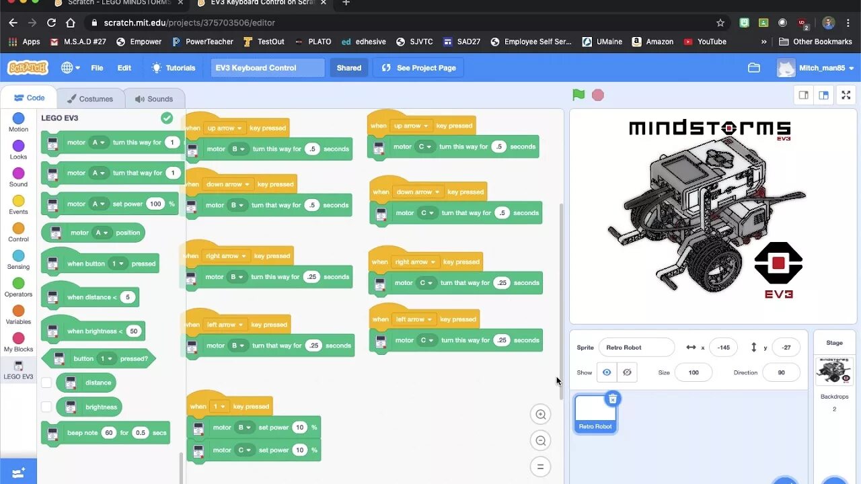
Task: Select the Stage backdrop thumbnail
Action: pyautogui.click(x=834, y=370)
